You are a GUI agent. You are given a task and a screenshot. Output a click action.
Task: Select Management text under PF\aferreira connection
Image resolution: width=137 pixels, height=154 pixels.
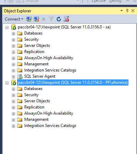(36, 119)
